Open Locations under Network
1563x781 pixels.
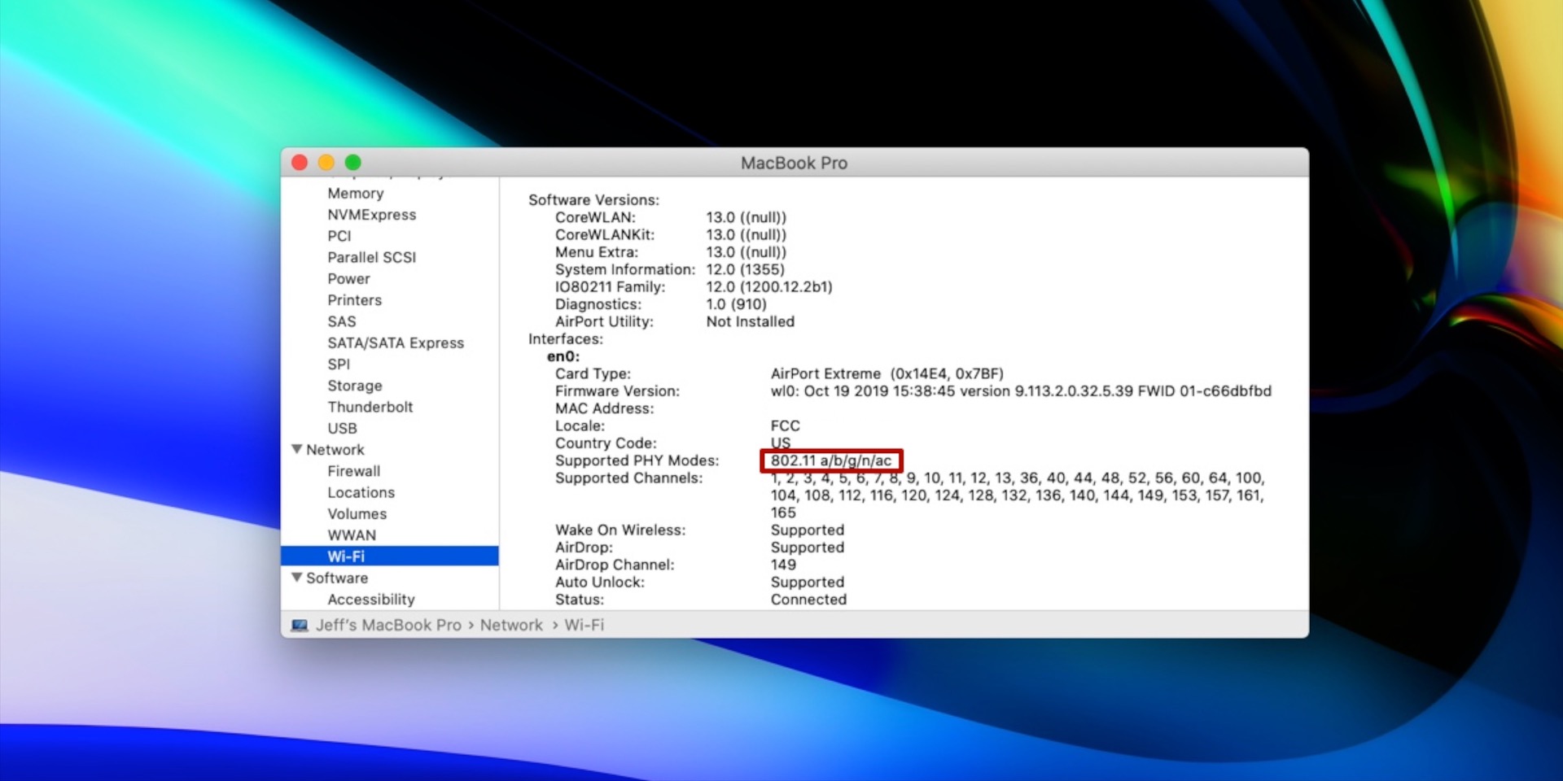[361, 492]
